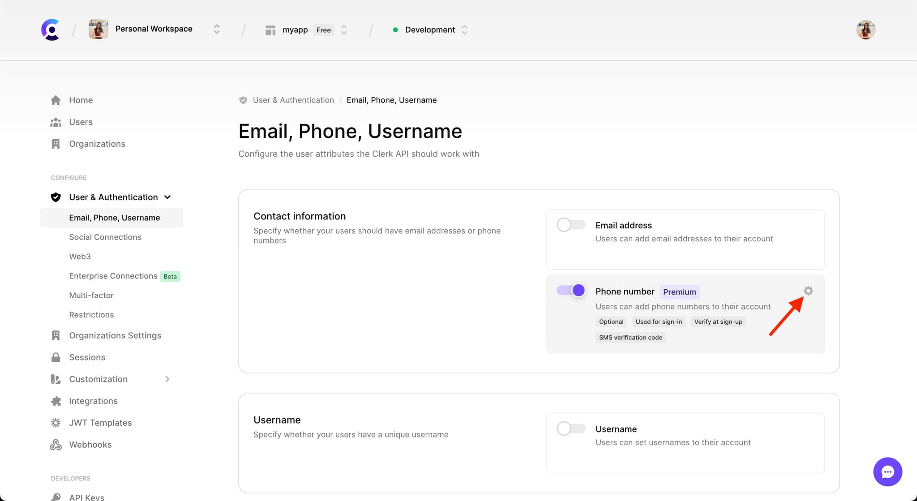
Task: Click the Personal Workspace label
Action: click(154, 29)
